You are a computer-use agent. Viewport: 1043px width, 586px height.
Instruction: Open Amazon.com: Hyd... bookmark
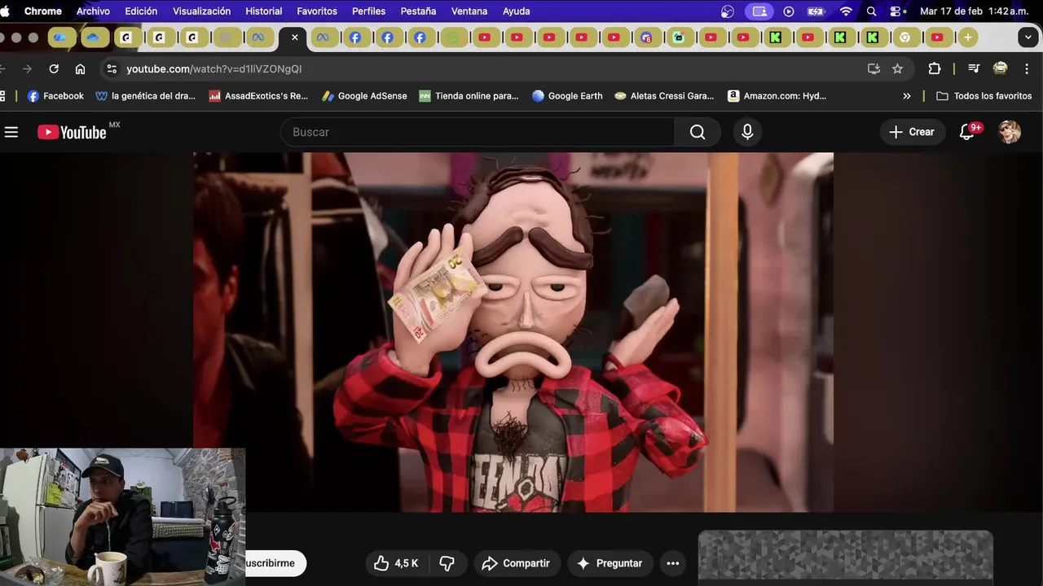777,96
